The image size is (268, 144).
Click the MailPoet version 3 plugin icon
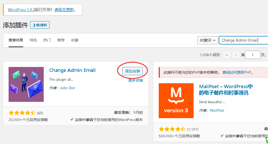(x=176, y=101)
